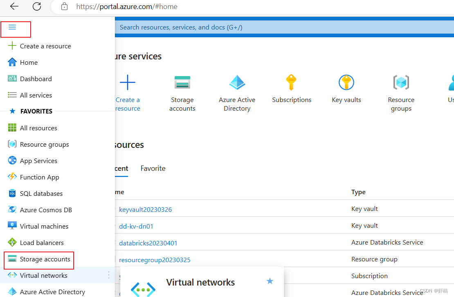The image size is (454, 297).
Task: Open Subscriptions key icon under Azure services
Action: pyautogui.click(x=292, y=82)
